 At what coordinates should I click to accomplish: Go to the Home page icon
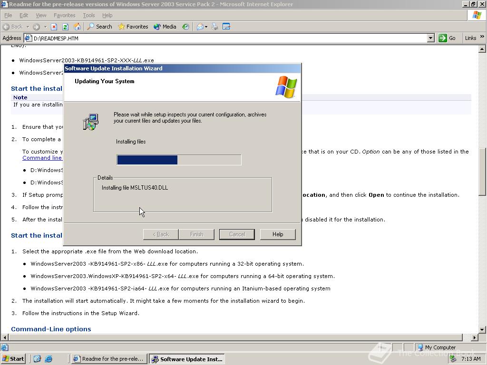(77, 27)
